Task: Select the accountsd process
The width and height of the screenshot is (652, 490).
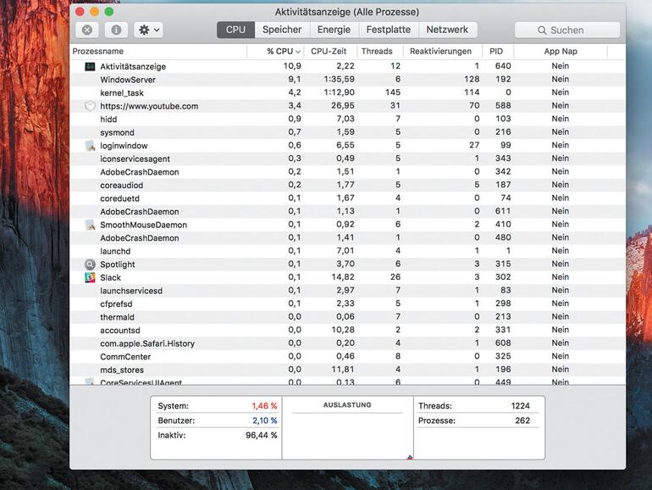Action: click(348, 330)
